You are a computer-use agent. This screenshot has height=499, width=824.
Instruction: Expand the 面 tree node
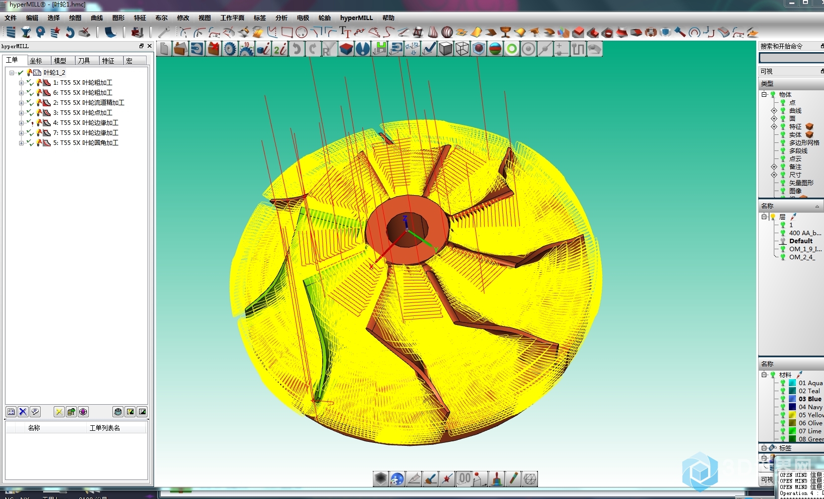[x=774, y=118]
